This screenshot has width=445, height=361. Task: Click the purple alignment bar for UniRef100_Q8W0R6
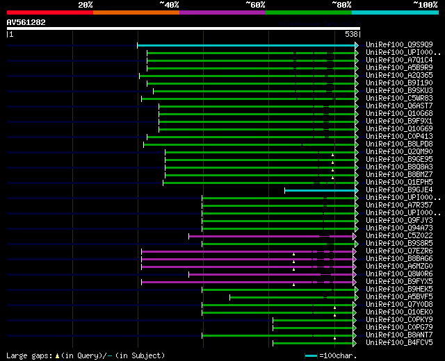point(270,275)
